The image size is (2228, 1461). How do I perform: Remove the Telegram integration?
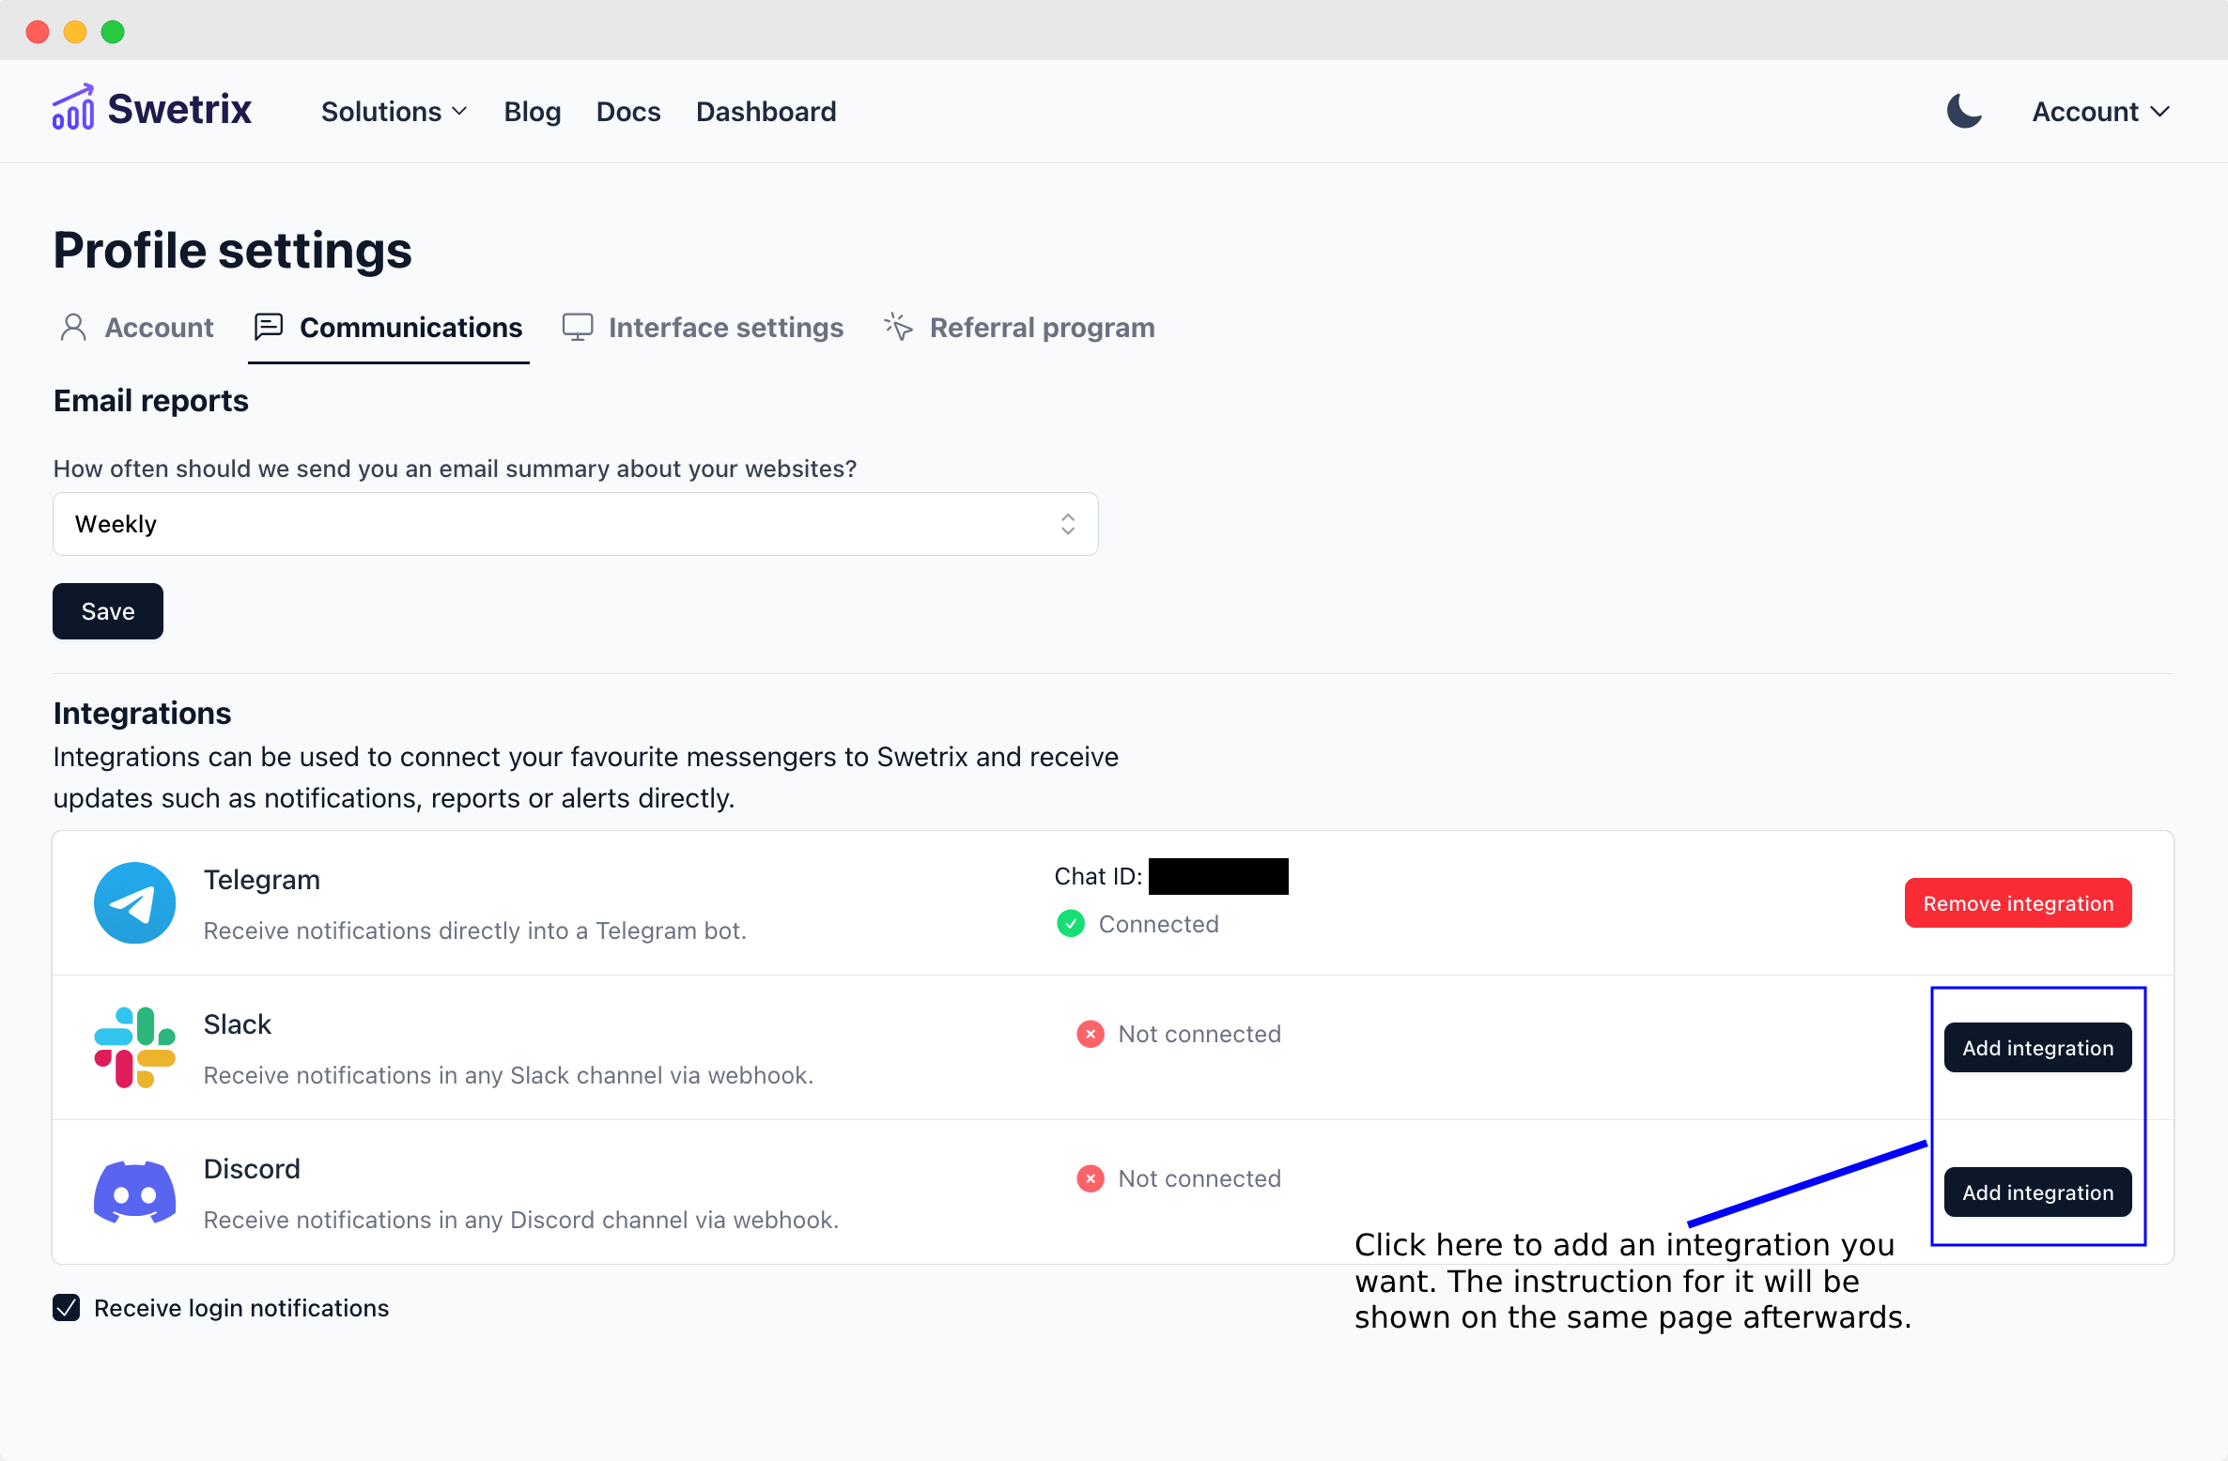pyautogui.click(x=2018, y=902)
